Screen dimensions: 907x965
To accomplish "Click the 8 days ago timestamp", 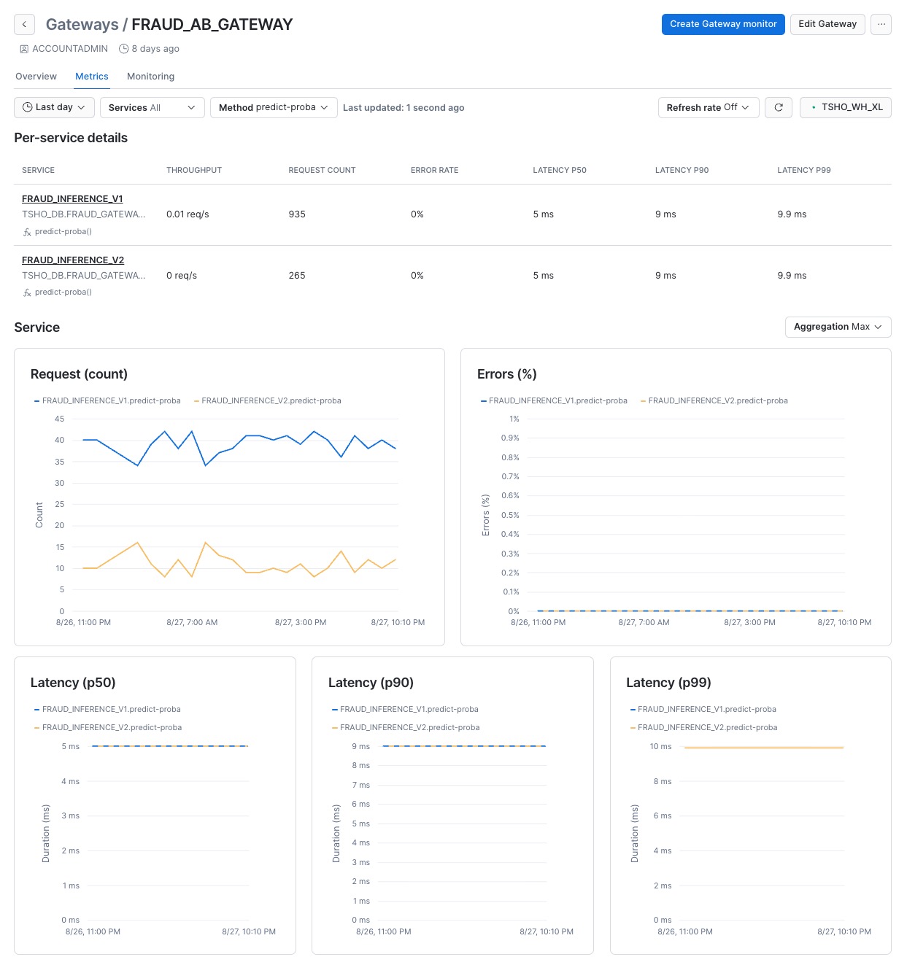I will click(x=155, y=49).
